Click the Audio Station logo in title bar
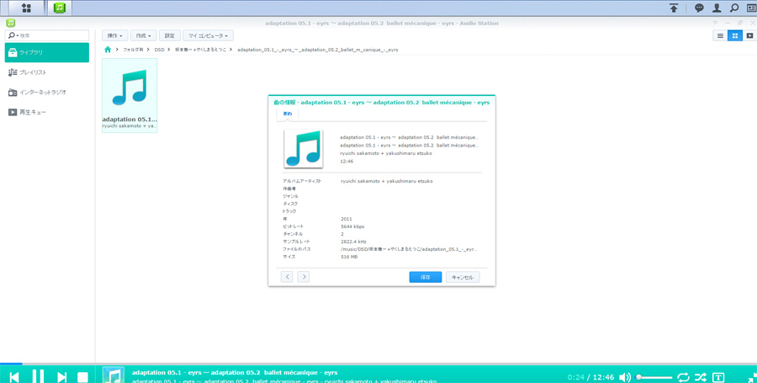The image size is (757, 383). (10, 24)
